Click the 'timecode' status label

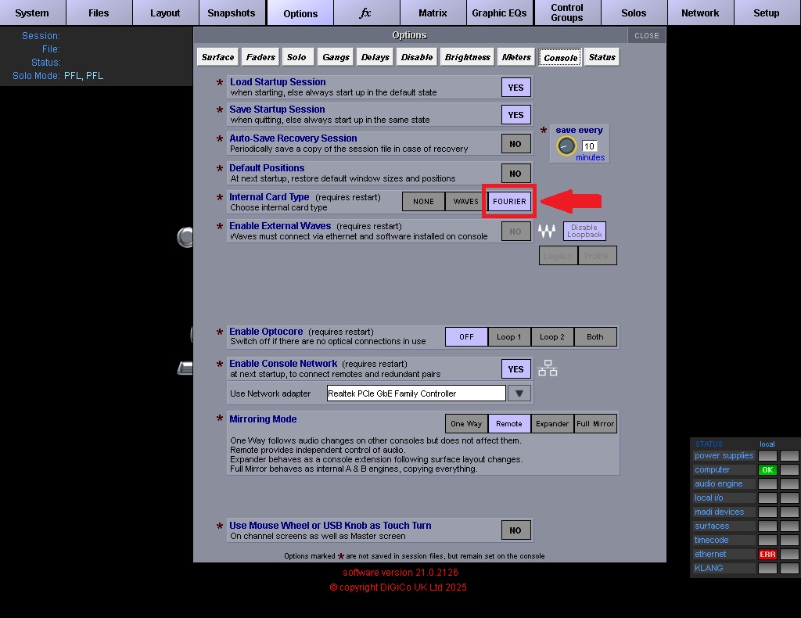pos(711,540)
